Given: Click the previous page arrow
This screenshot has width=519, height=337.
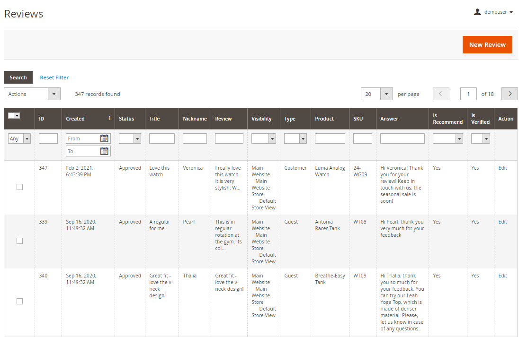Looking at the screenshot, I should click(440, 94).
